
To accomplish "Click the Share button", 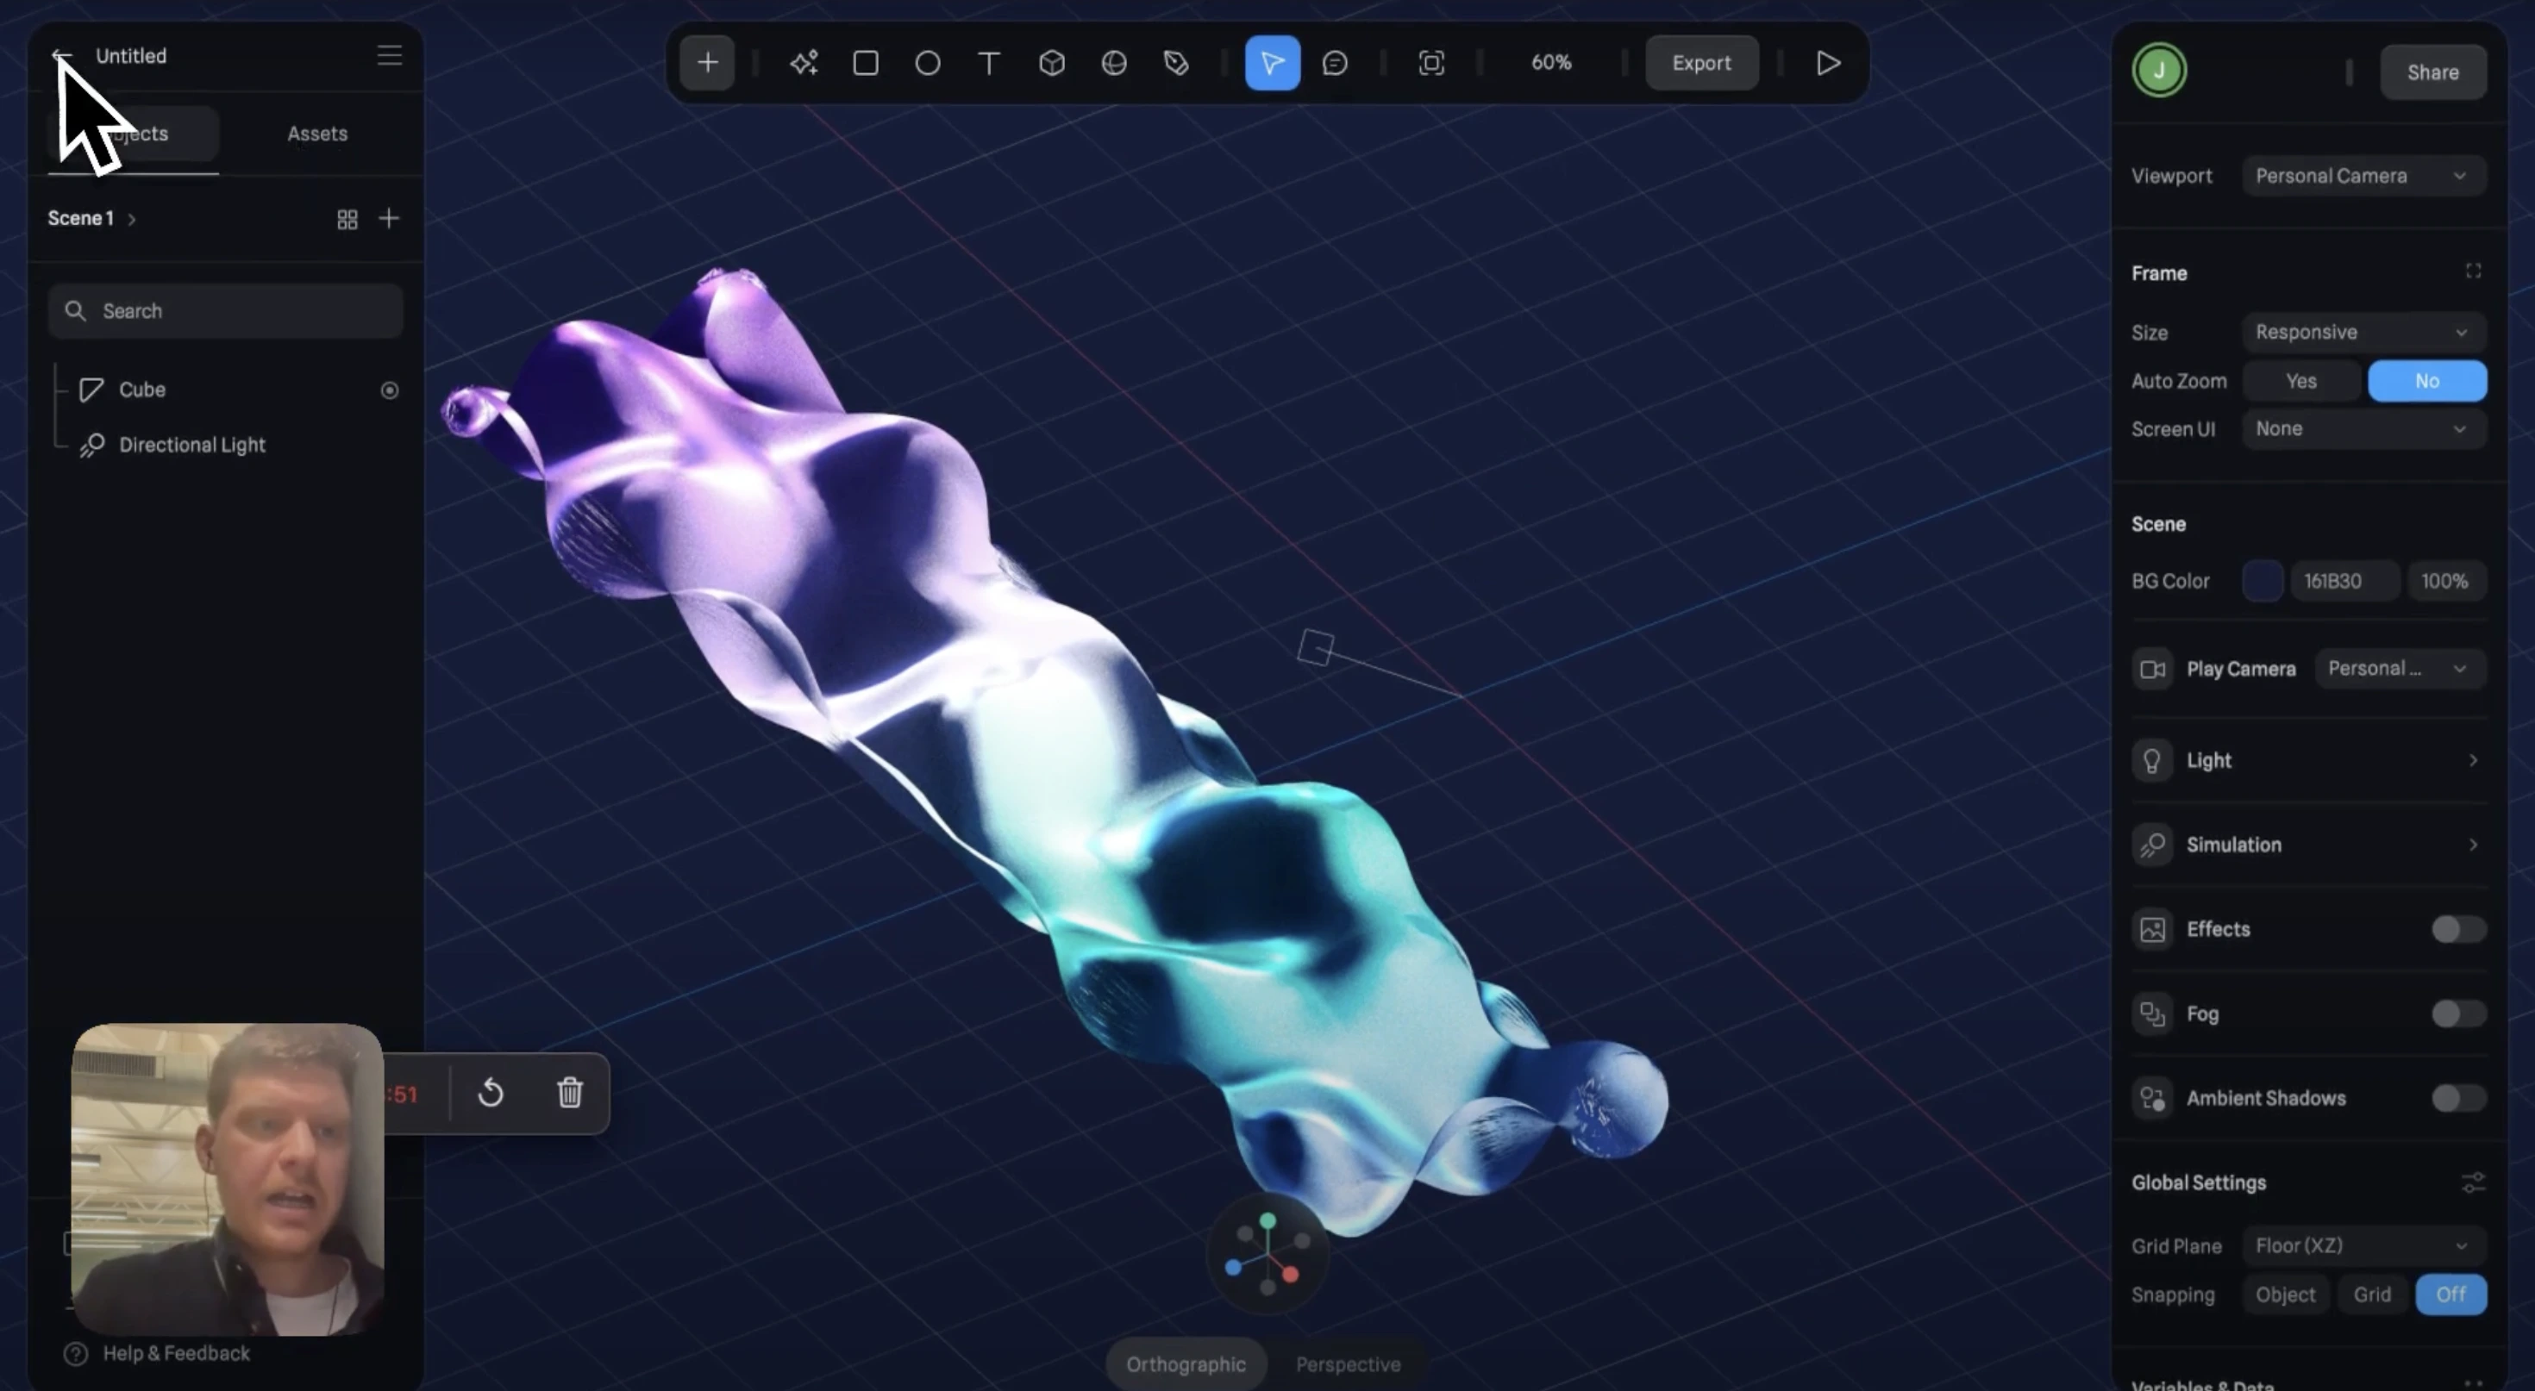I will (2432, 72).
